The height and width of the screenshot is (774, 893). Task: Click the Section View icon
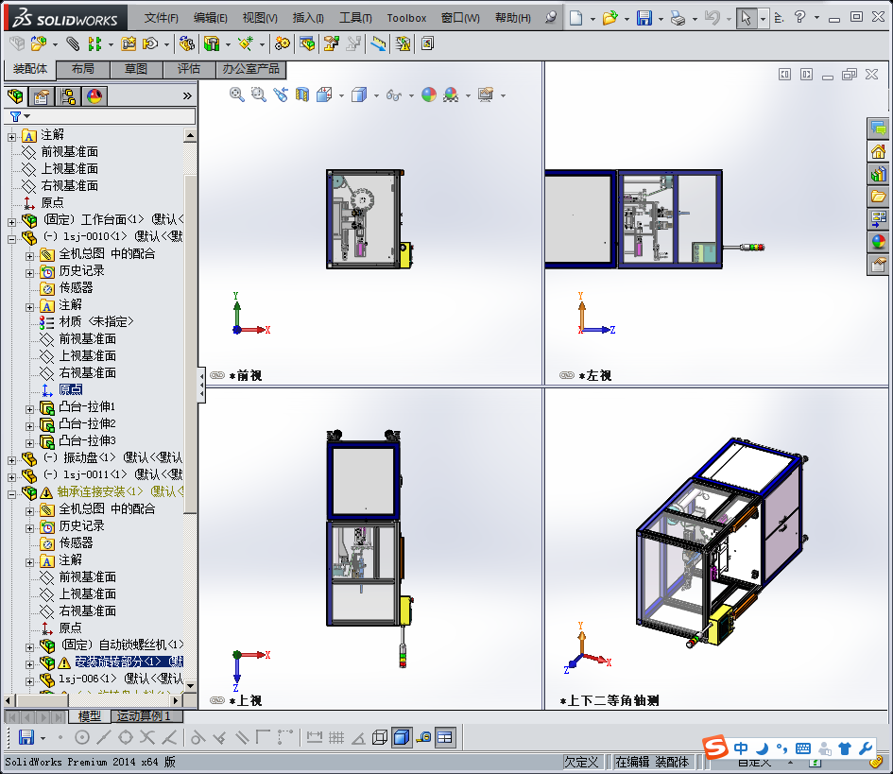pos(301,95)
